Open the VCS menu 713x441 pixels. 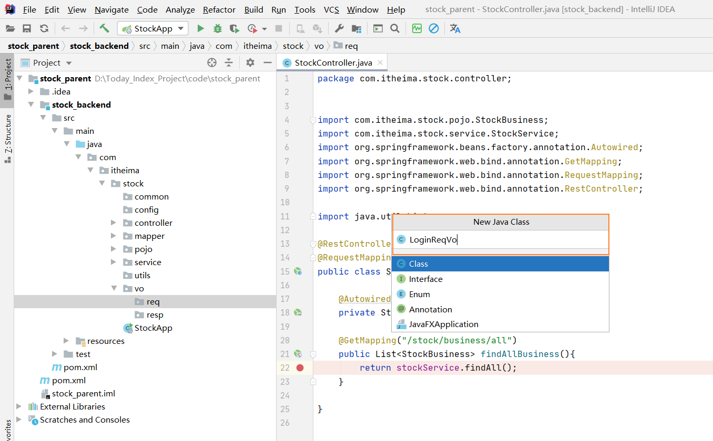click(331, 9)
